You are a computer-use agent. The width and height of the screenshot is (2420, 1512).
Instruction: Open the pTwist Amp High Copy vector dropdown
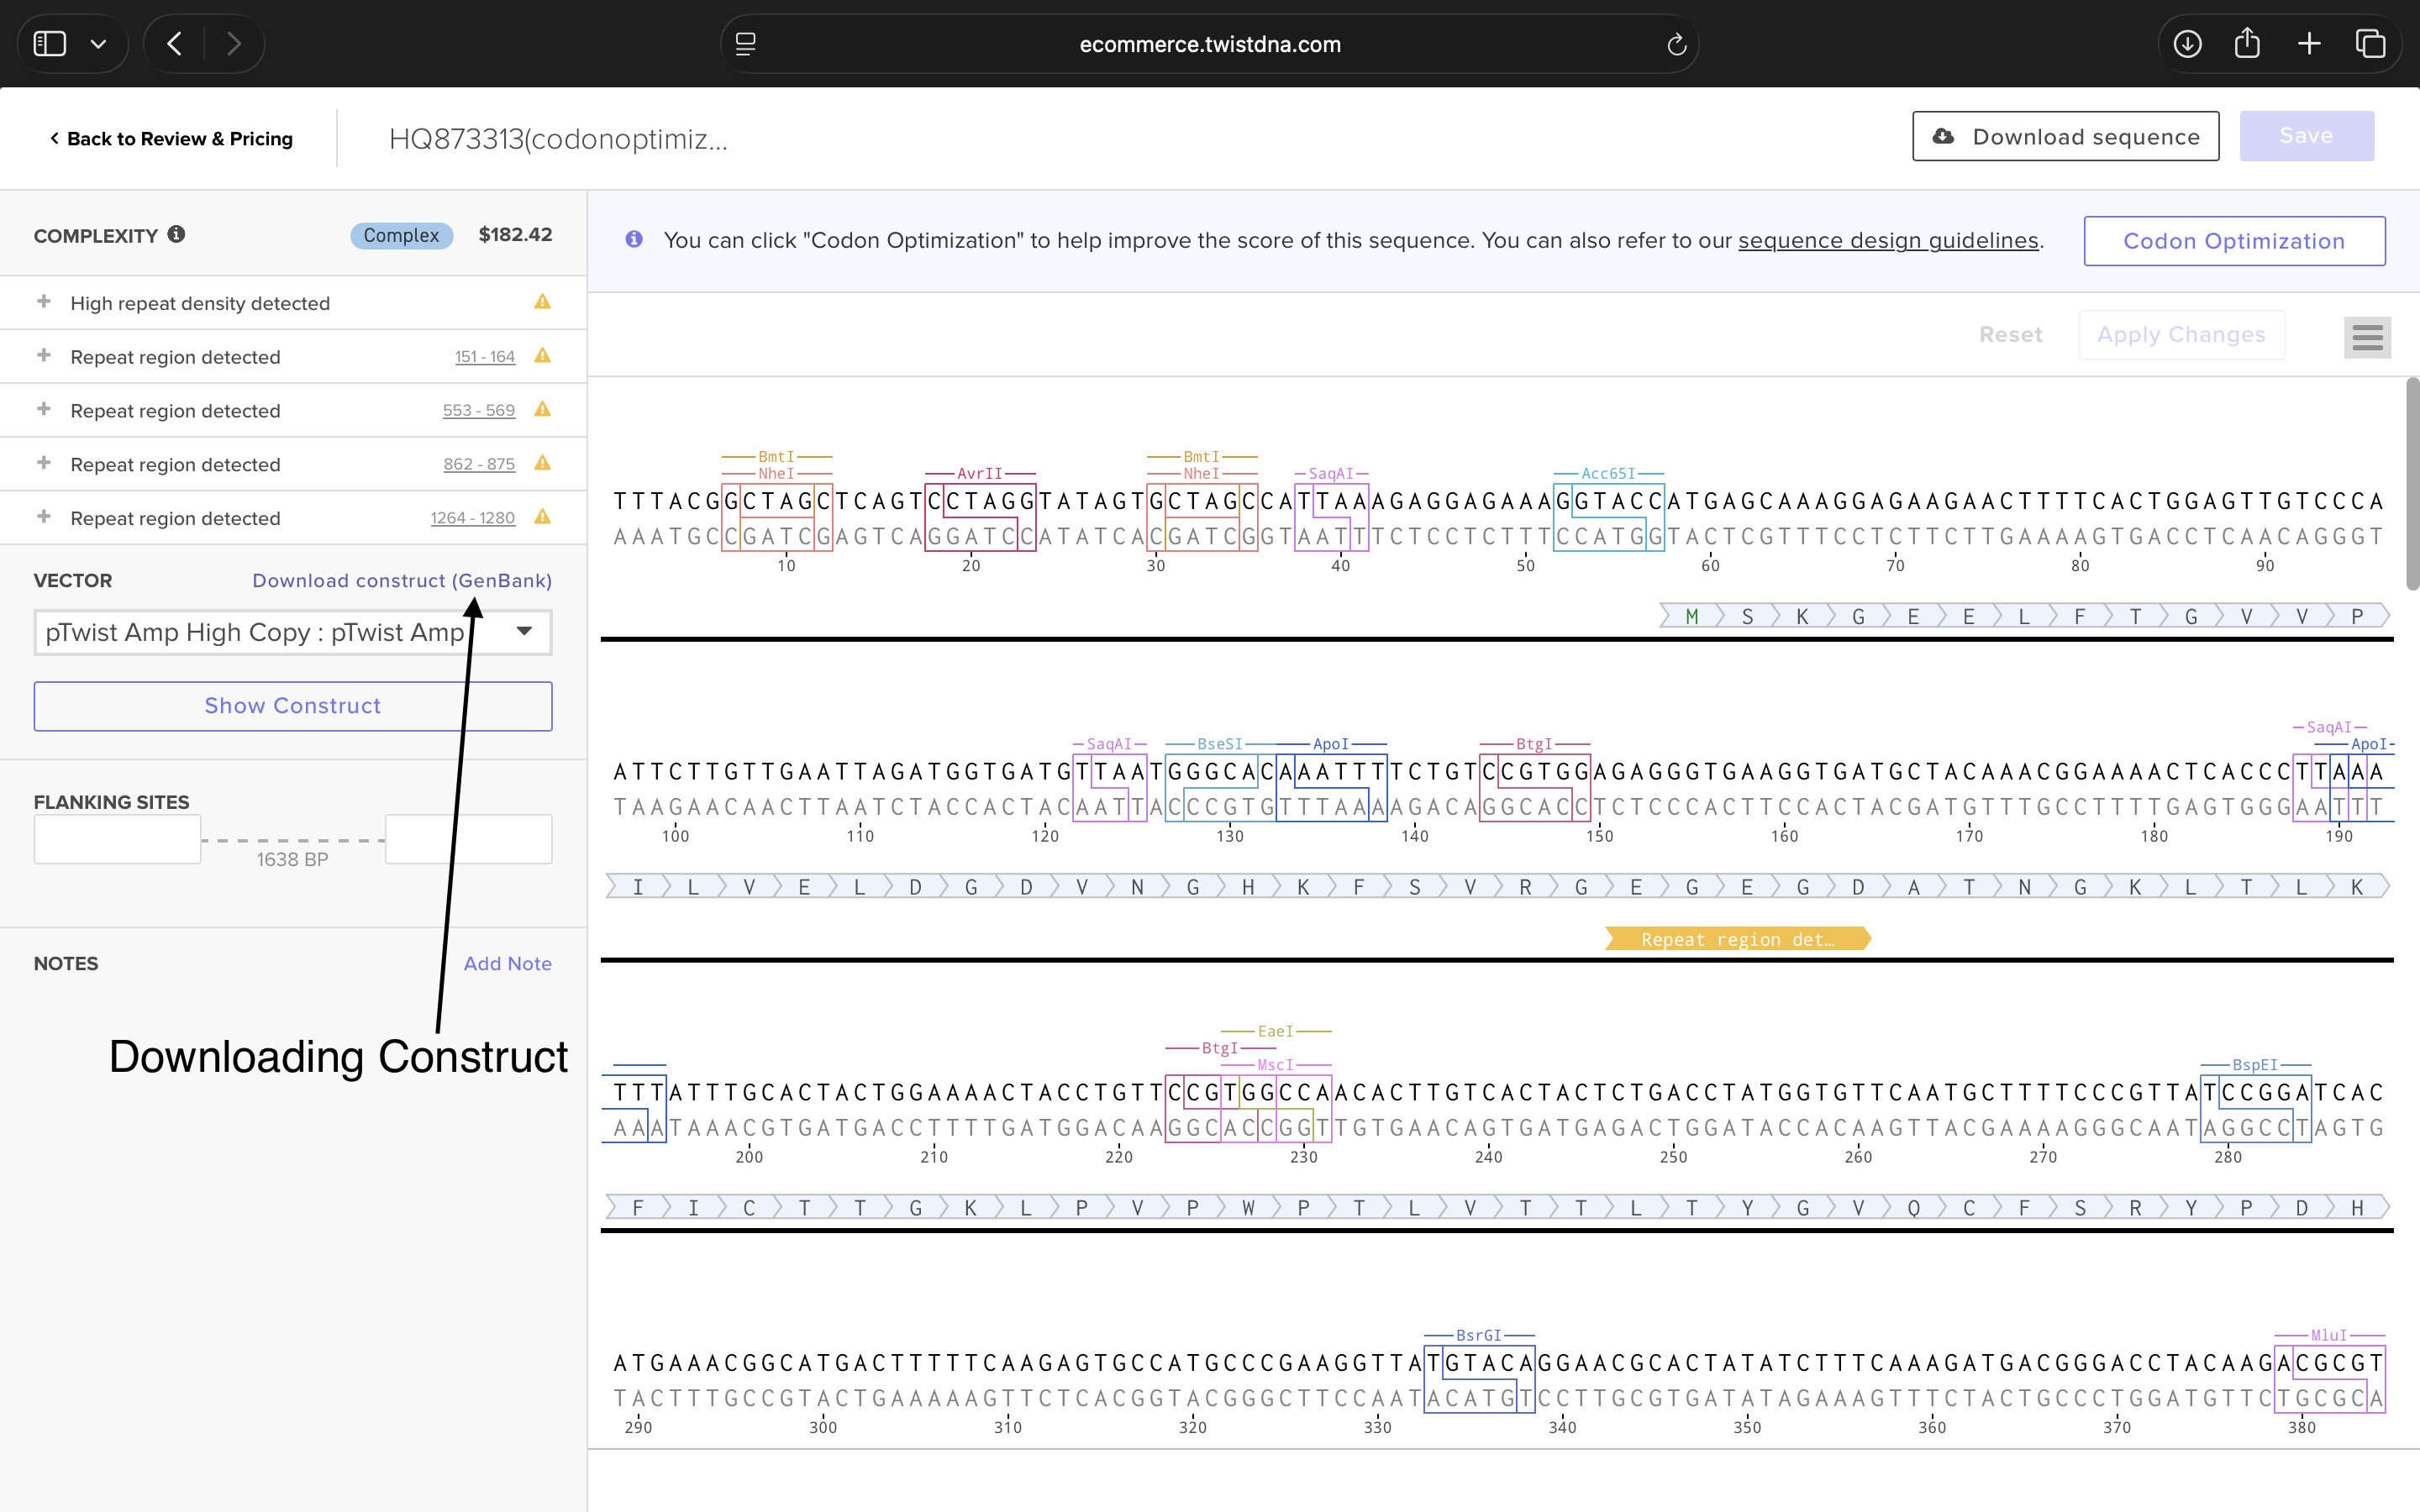coord(292,633)
